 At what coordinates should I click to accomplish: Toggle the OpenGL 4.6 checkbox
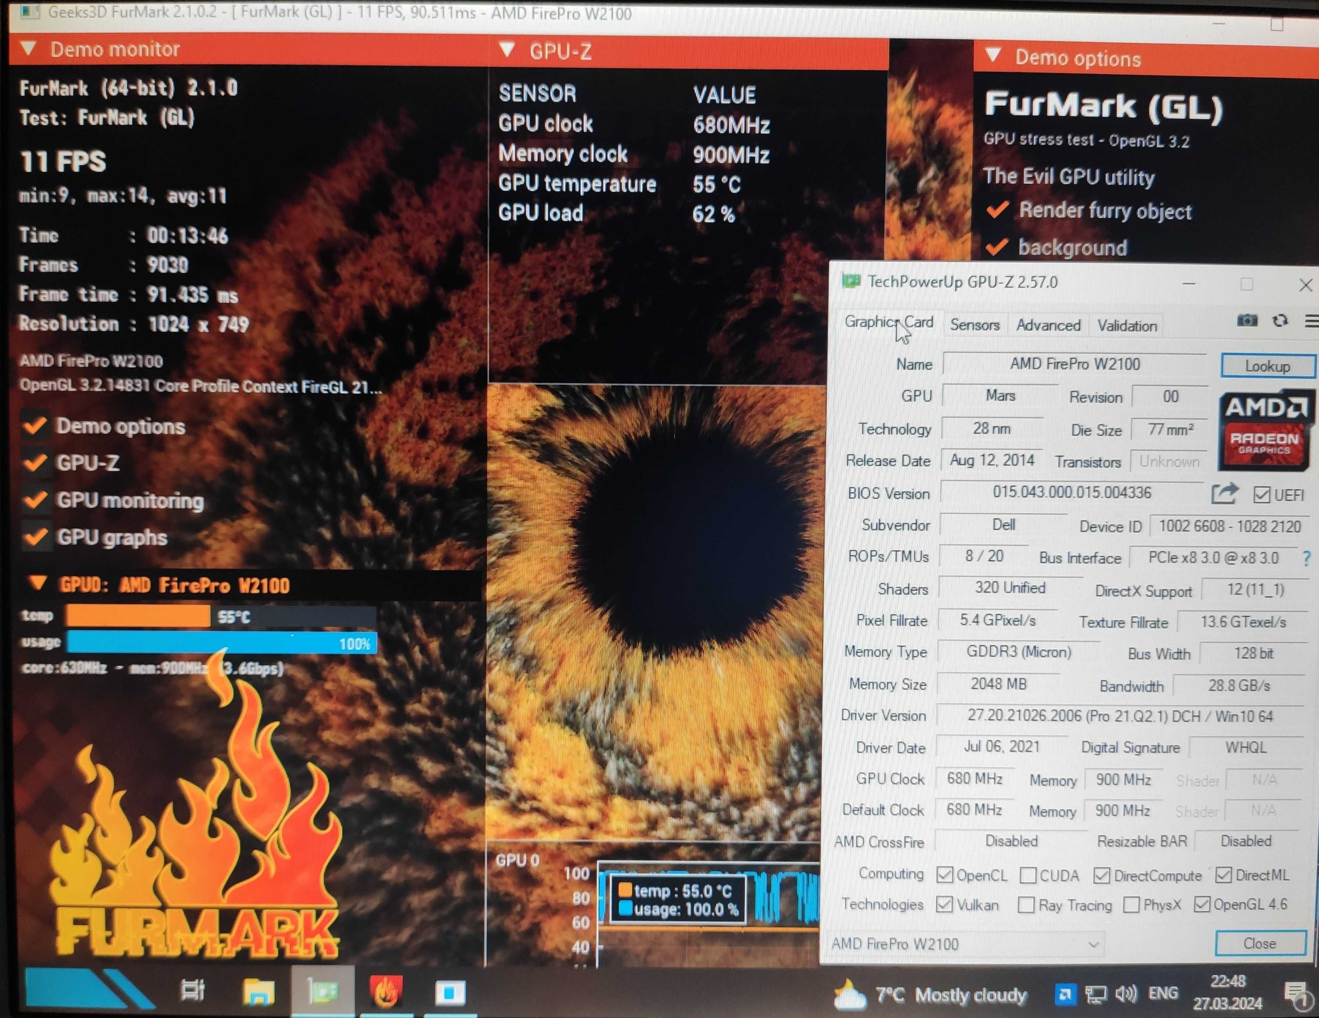click(1202, 904)
